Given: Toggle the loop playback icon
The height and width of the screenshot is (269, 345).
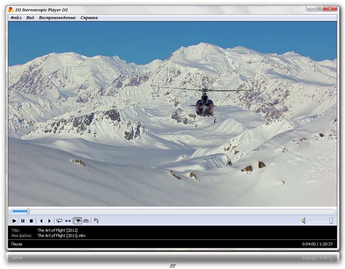Looking at the screenshot, I should pos(59,221).
